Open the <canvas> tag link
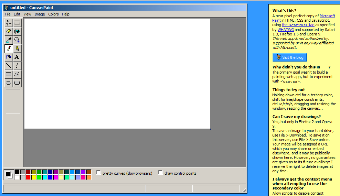The width and height of the screenshot is (340, 196). coord(298,25)
